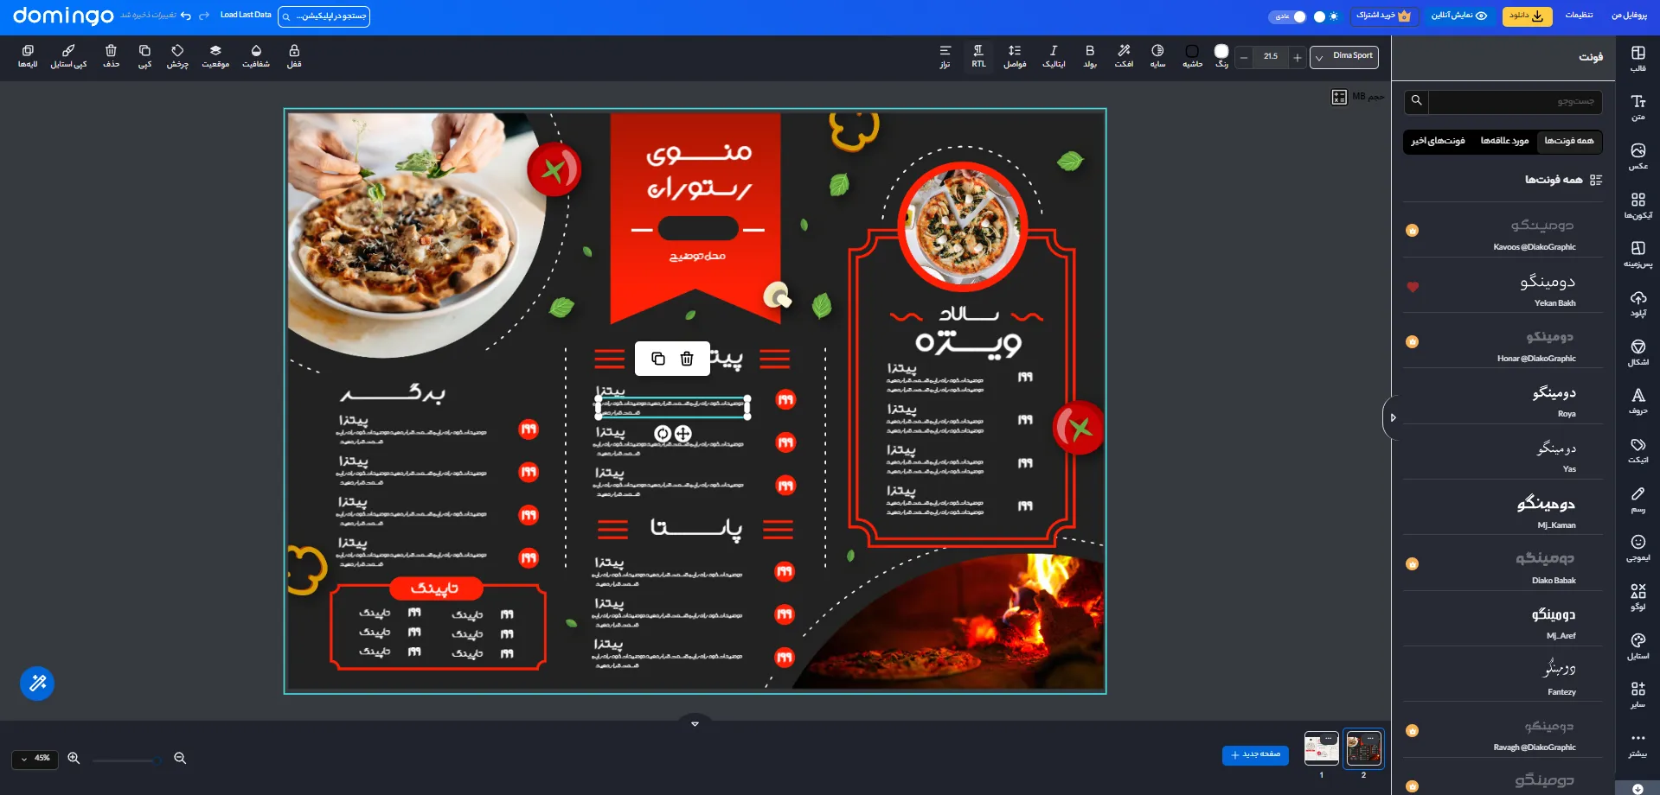Image resolution: width=1660 pixels, height=795 pixels.
Task: Open the Photo (عکس) sidebar panel
Action: pos(1638,156)
